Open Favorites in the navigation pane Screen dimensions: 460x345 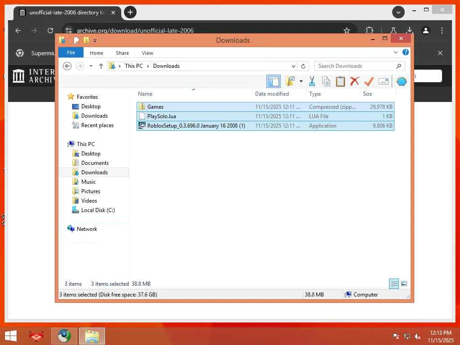click(87, 97)
